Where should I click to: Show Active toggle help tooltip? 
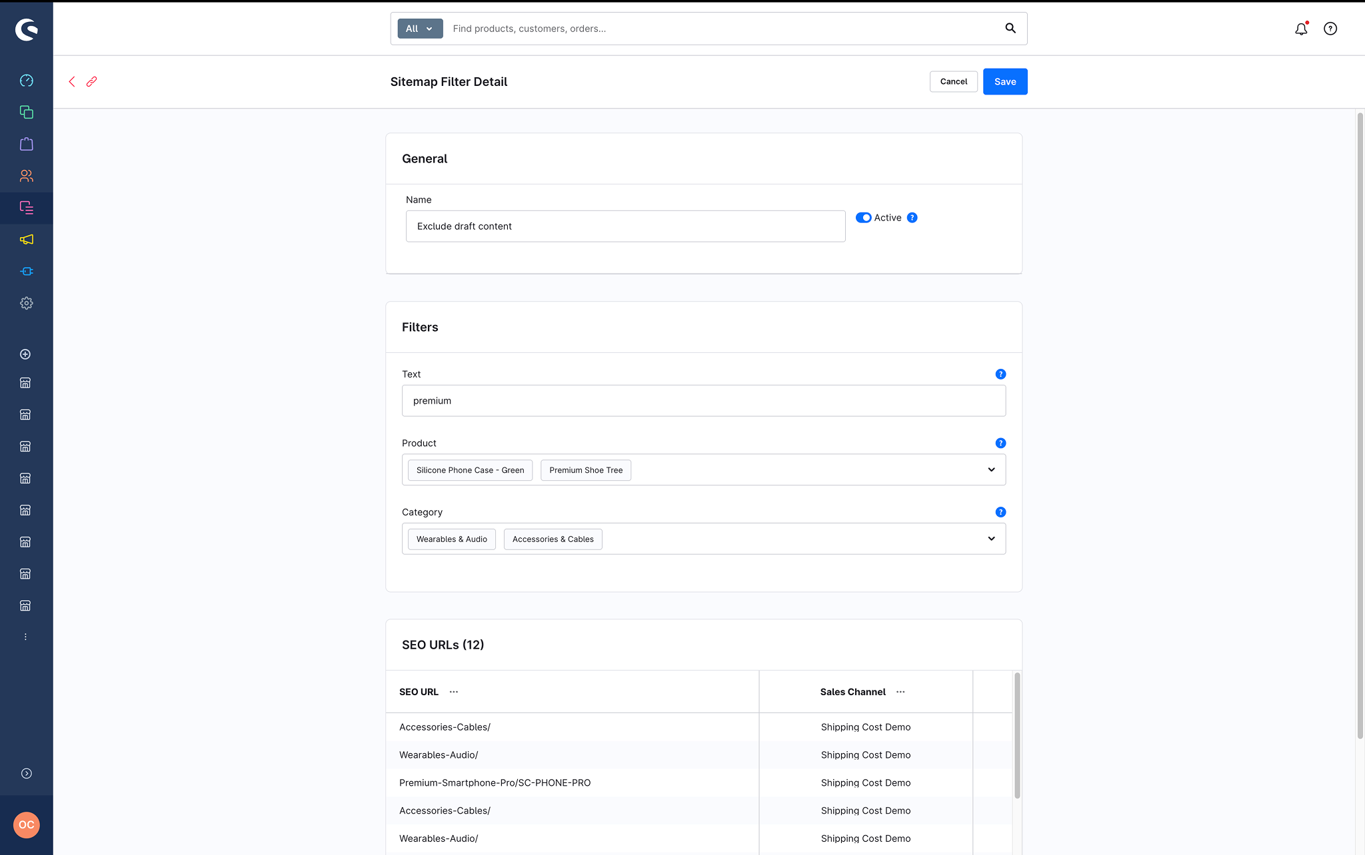pyautogui.click(x=912, y=218)
